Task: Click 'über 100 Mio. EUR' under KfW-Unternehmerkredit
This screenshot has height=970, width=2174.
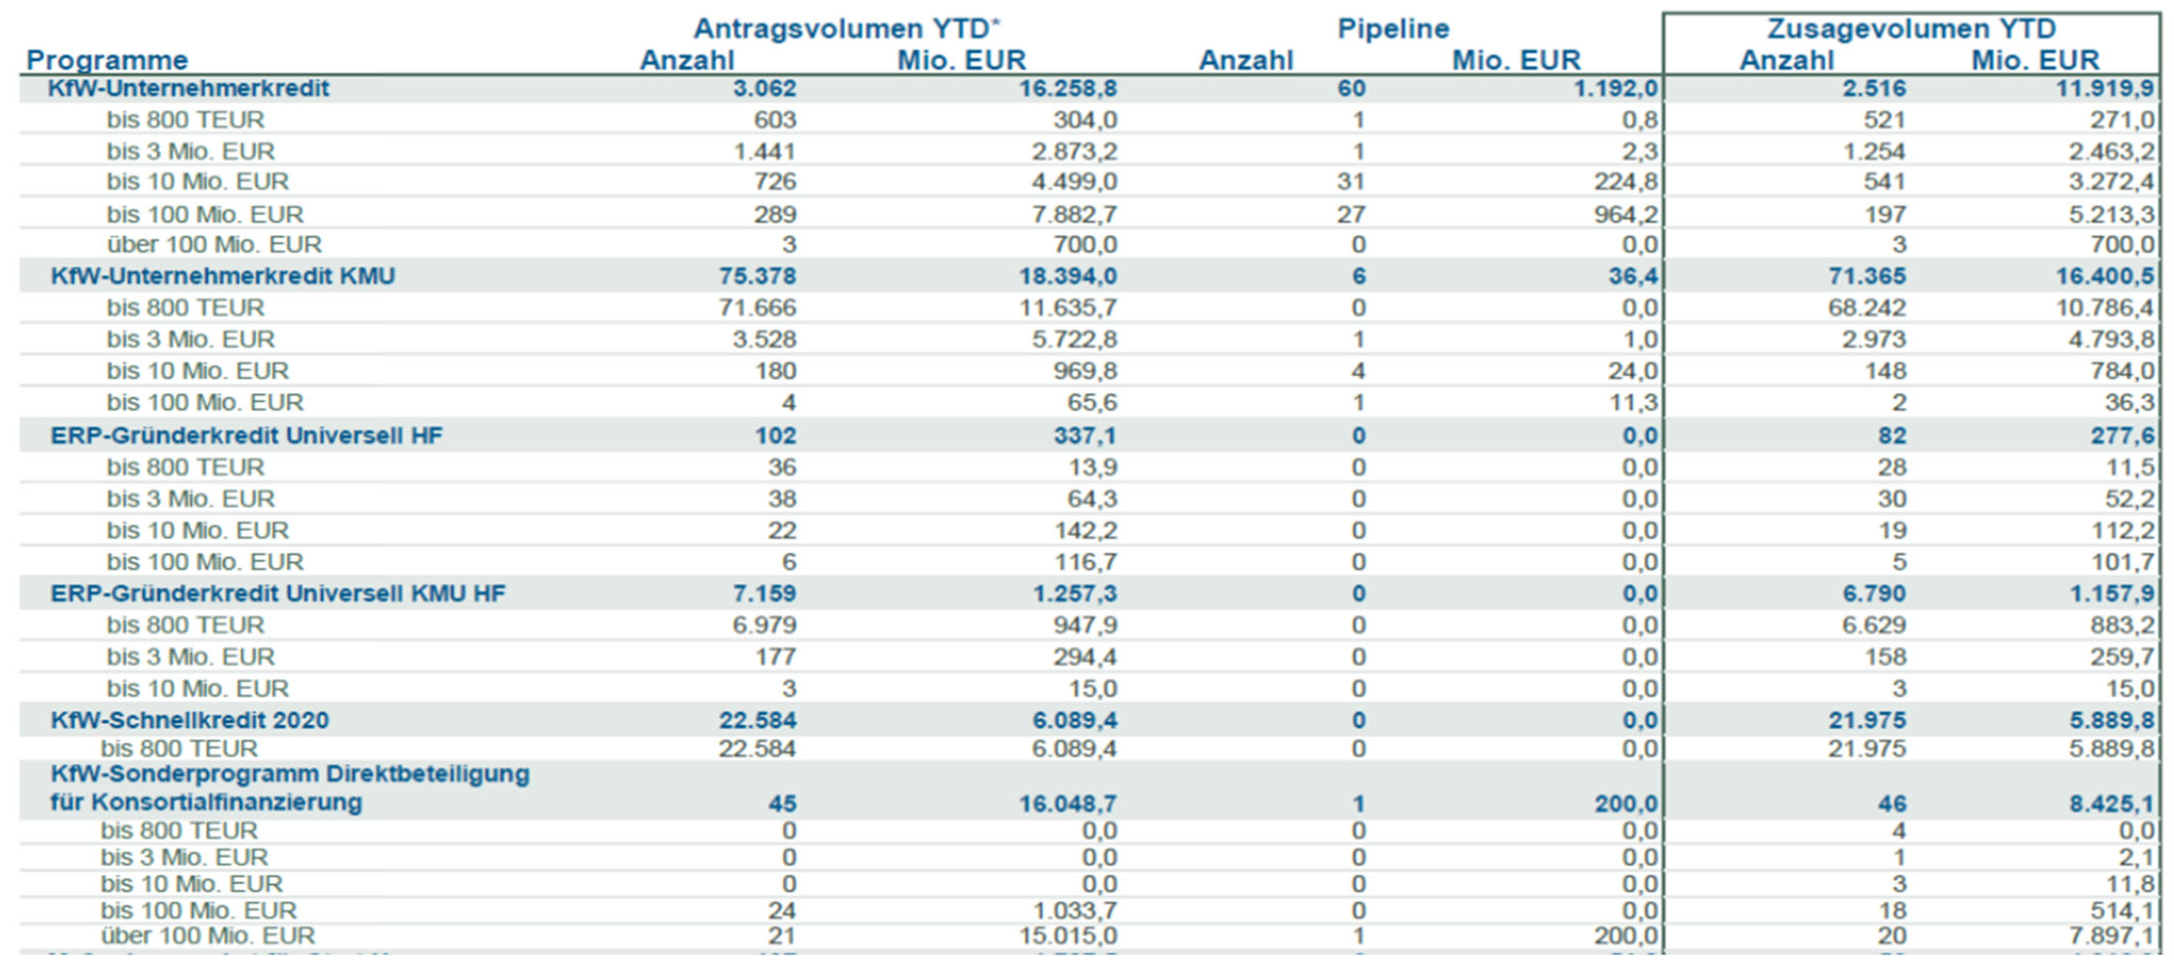Action: (x=214, y=245)
